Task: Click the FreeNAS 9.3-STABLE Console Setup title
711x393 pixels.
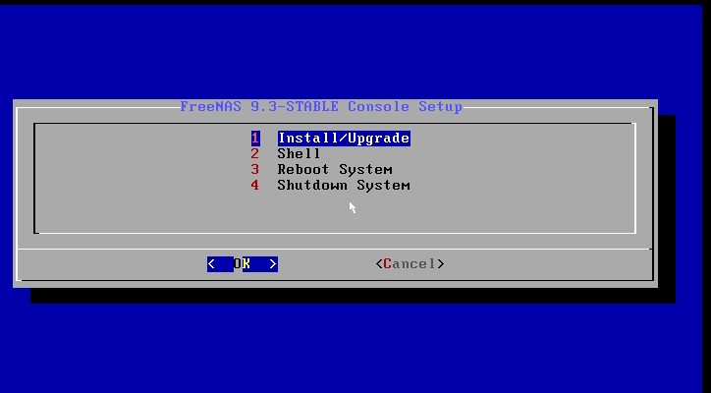Action: (321, 107)
